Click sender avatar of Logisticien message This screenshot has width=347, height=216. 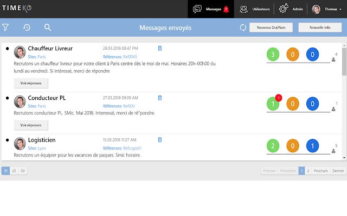click(x=20, y=144)
